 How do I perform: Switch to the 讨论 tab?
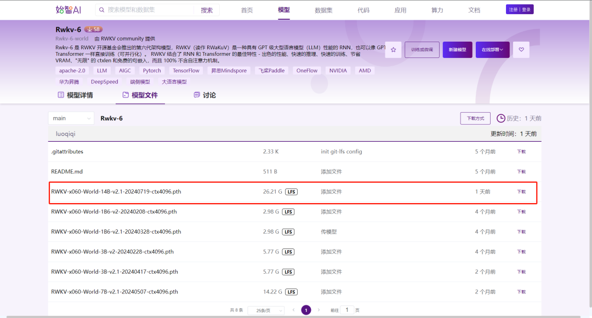[x=204, y=95]
